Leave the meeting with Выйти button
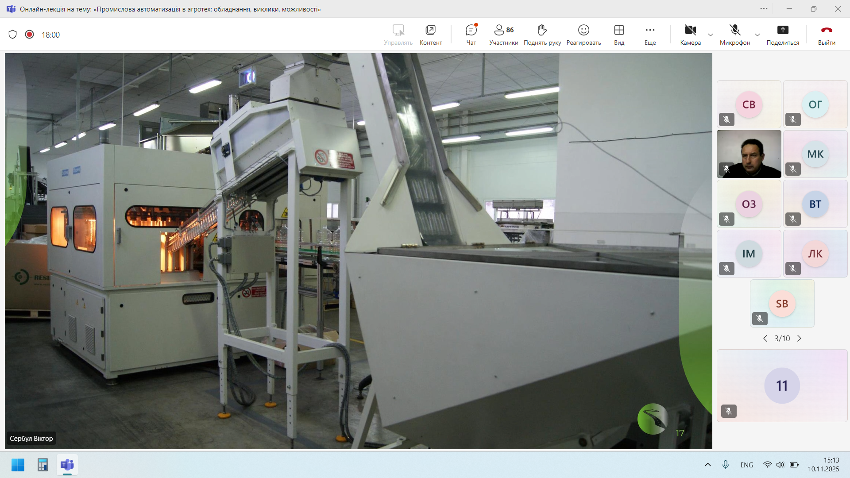This screenshot has height=478, width=850. (x=826, y=35)
